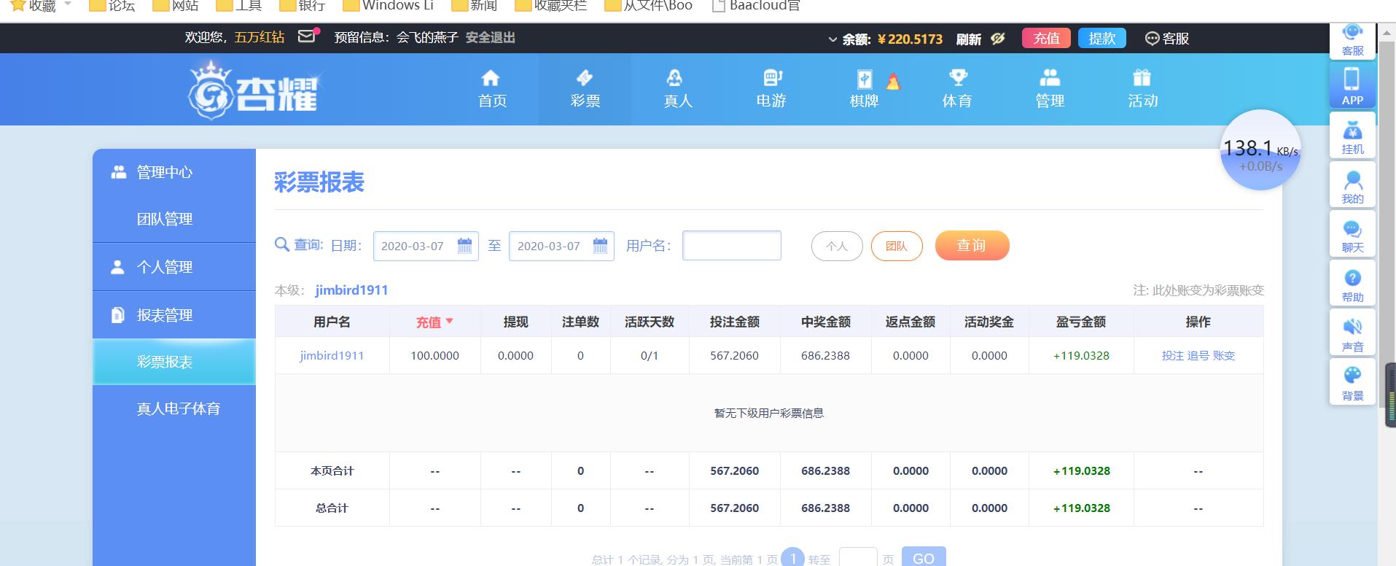Open the 论坛 bookmarks folder
The height and width of the screenshot is (566, 1396).
point(112,6)
